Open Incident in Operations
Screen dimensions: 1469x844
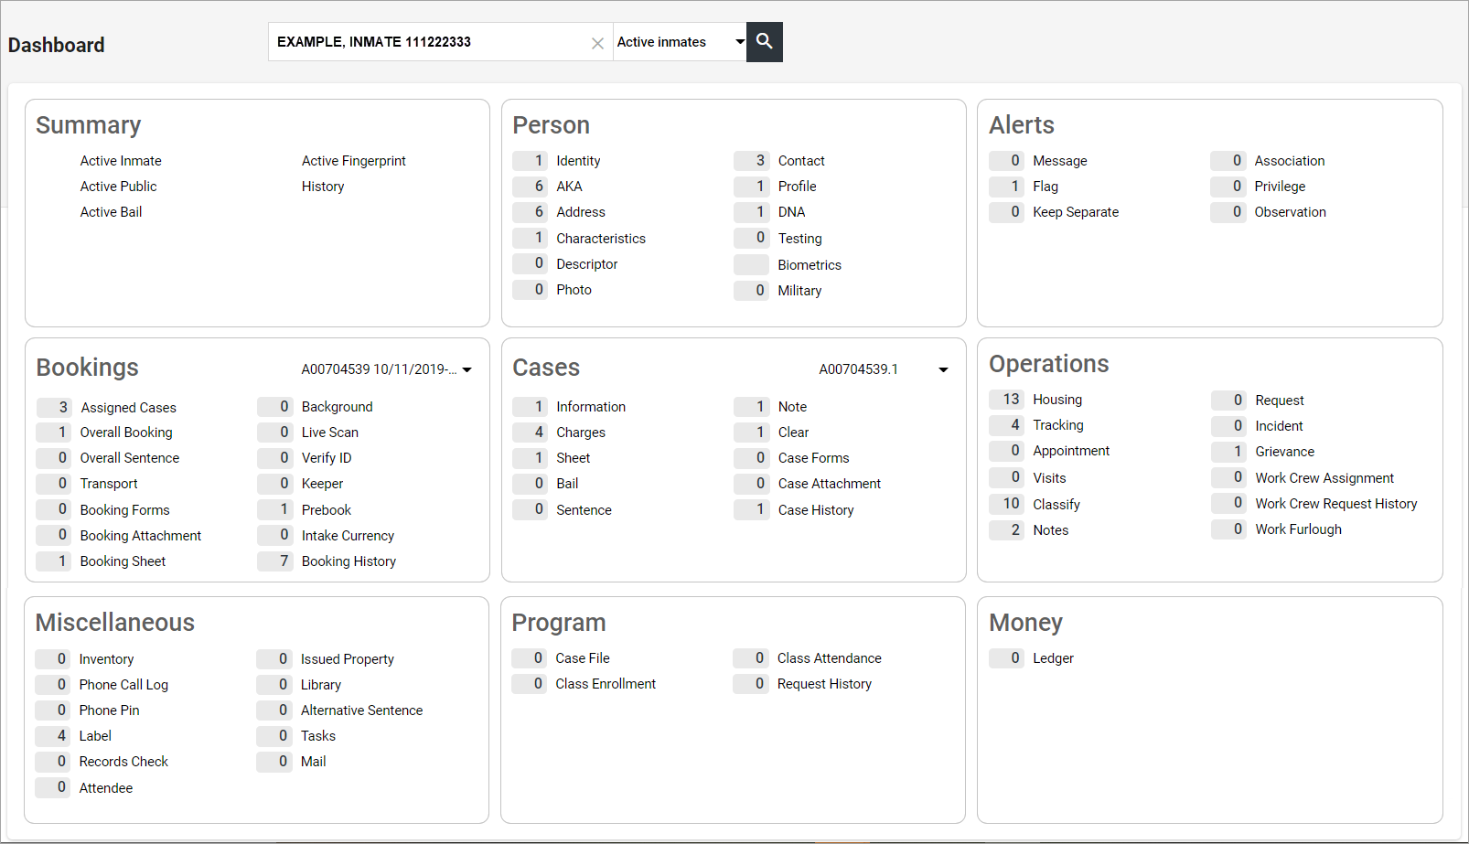1279,426
